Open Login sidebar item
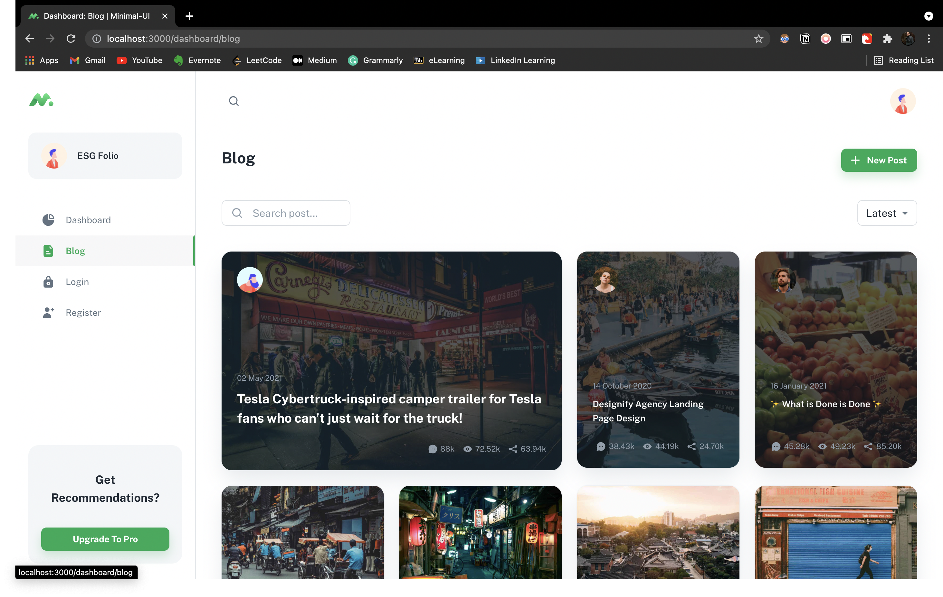The width and height of the screenshot is (943, 597). pyautogui.click(x=77, y=282)
